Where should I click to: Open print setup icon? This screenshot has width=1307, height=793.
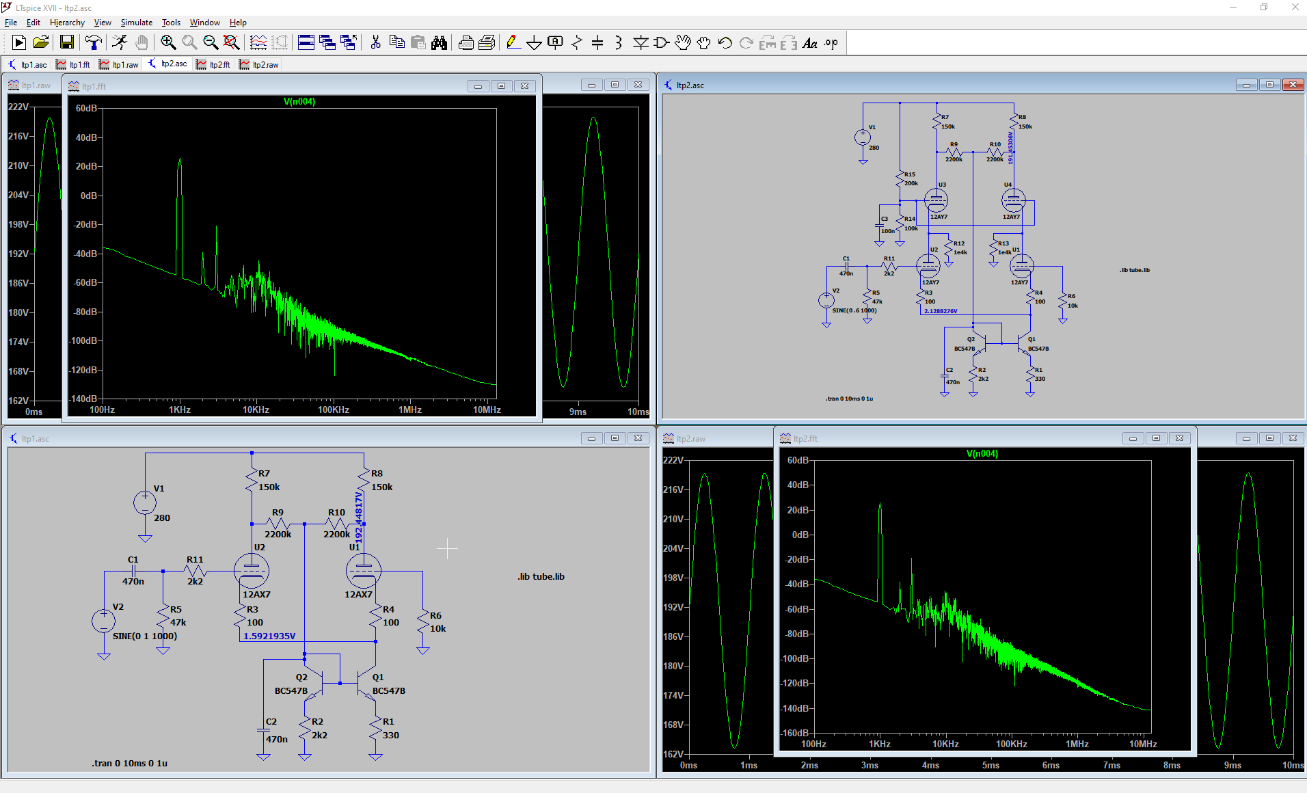pos(487,43)
